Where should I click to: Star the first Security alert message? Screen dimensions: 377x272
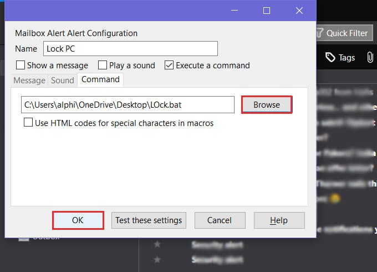(157, 245)
